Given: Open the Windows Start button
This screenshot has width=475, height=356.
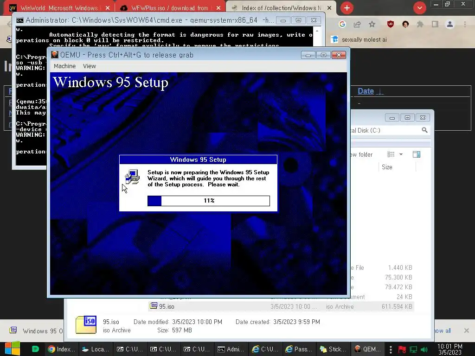Looking at the screenshot, I should point(13,349).
